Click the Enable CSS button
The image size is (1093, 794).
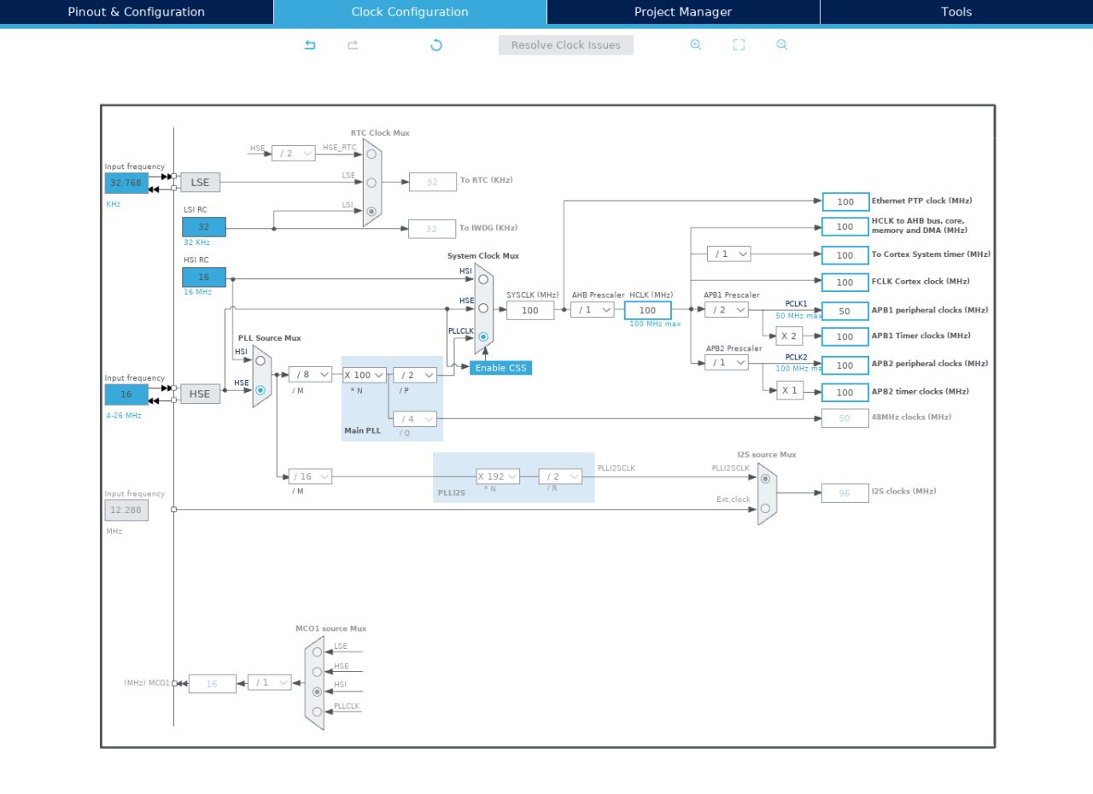[501, 368]
